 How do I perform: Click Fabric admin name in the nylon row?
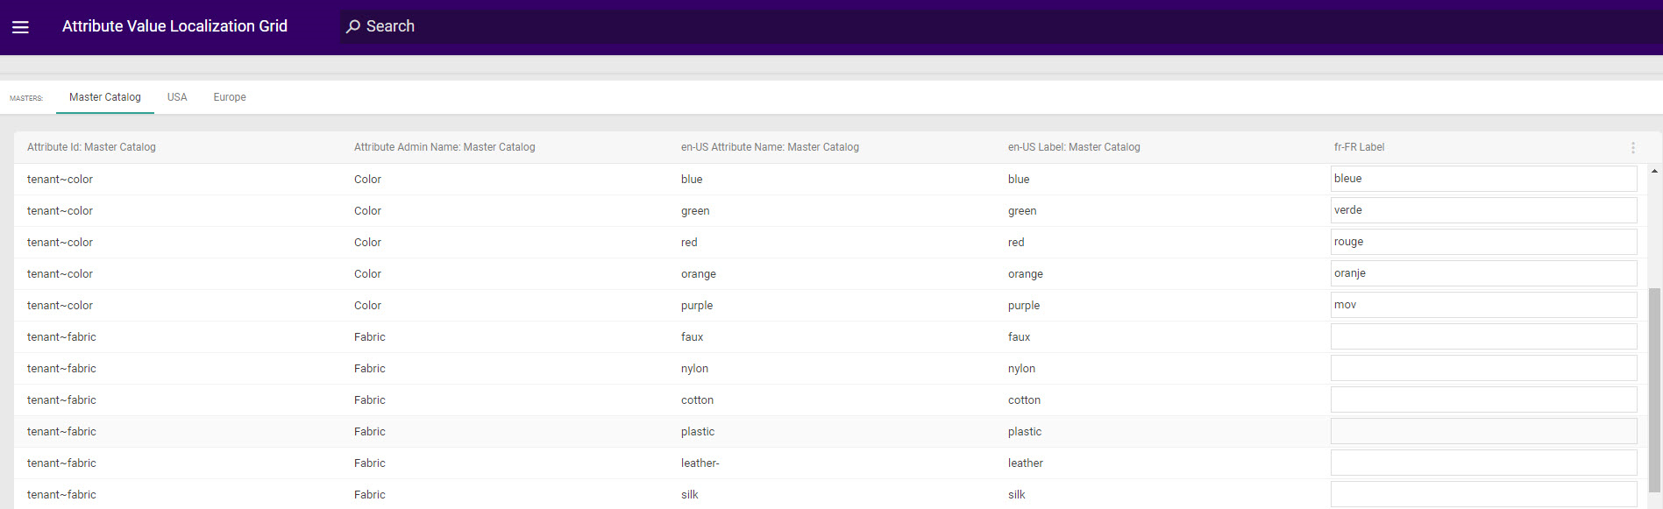pos(370,368)
